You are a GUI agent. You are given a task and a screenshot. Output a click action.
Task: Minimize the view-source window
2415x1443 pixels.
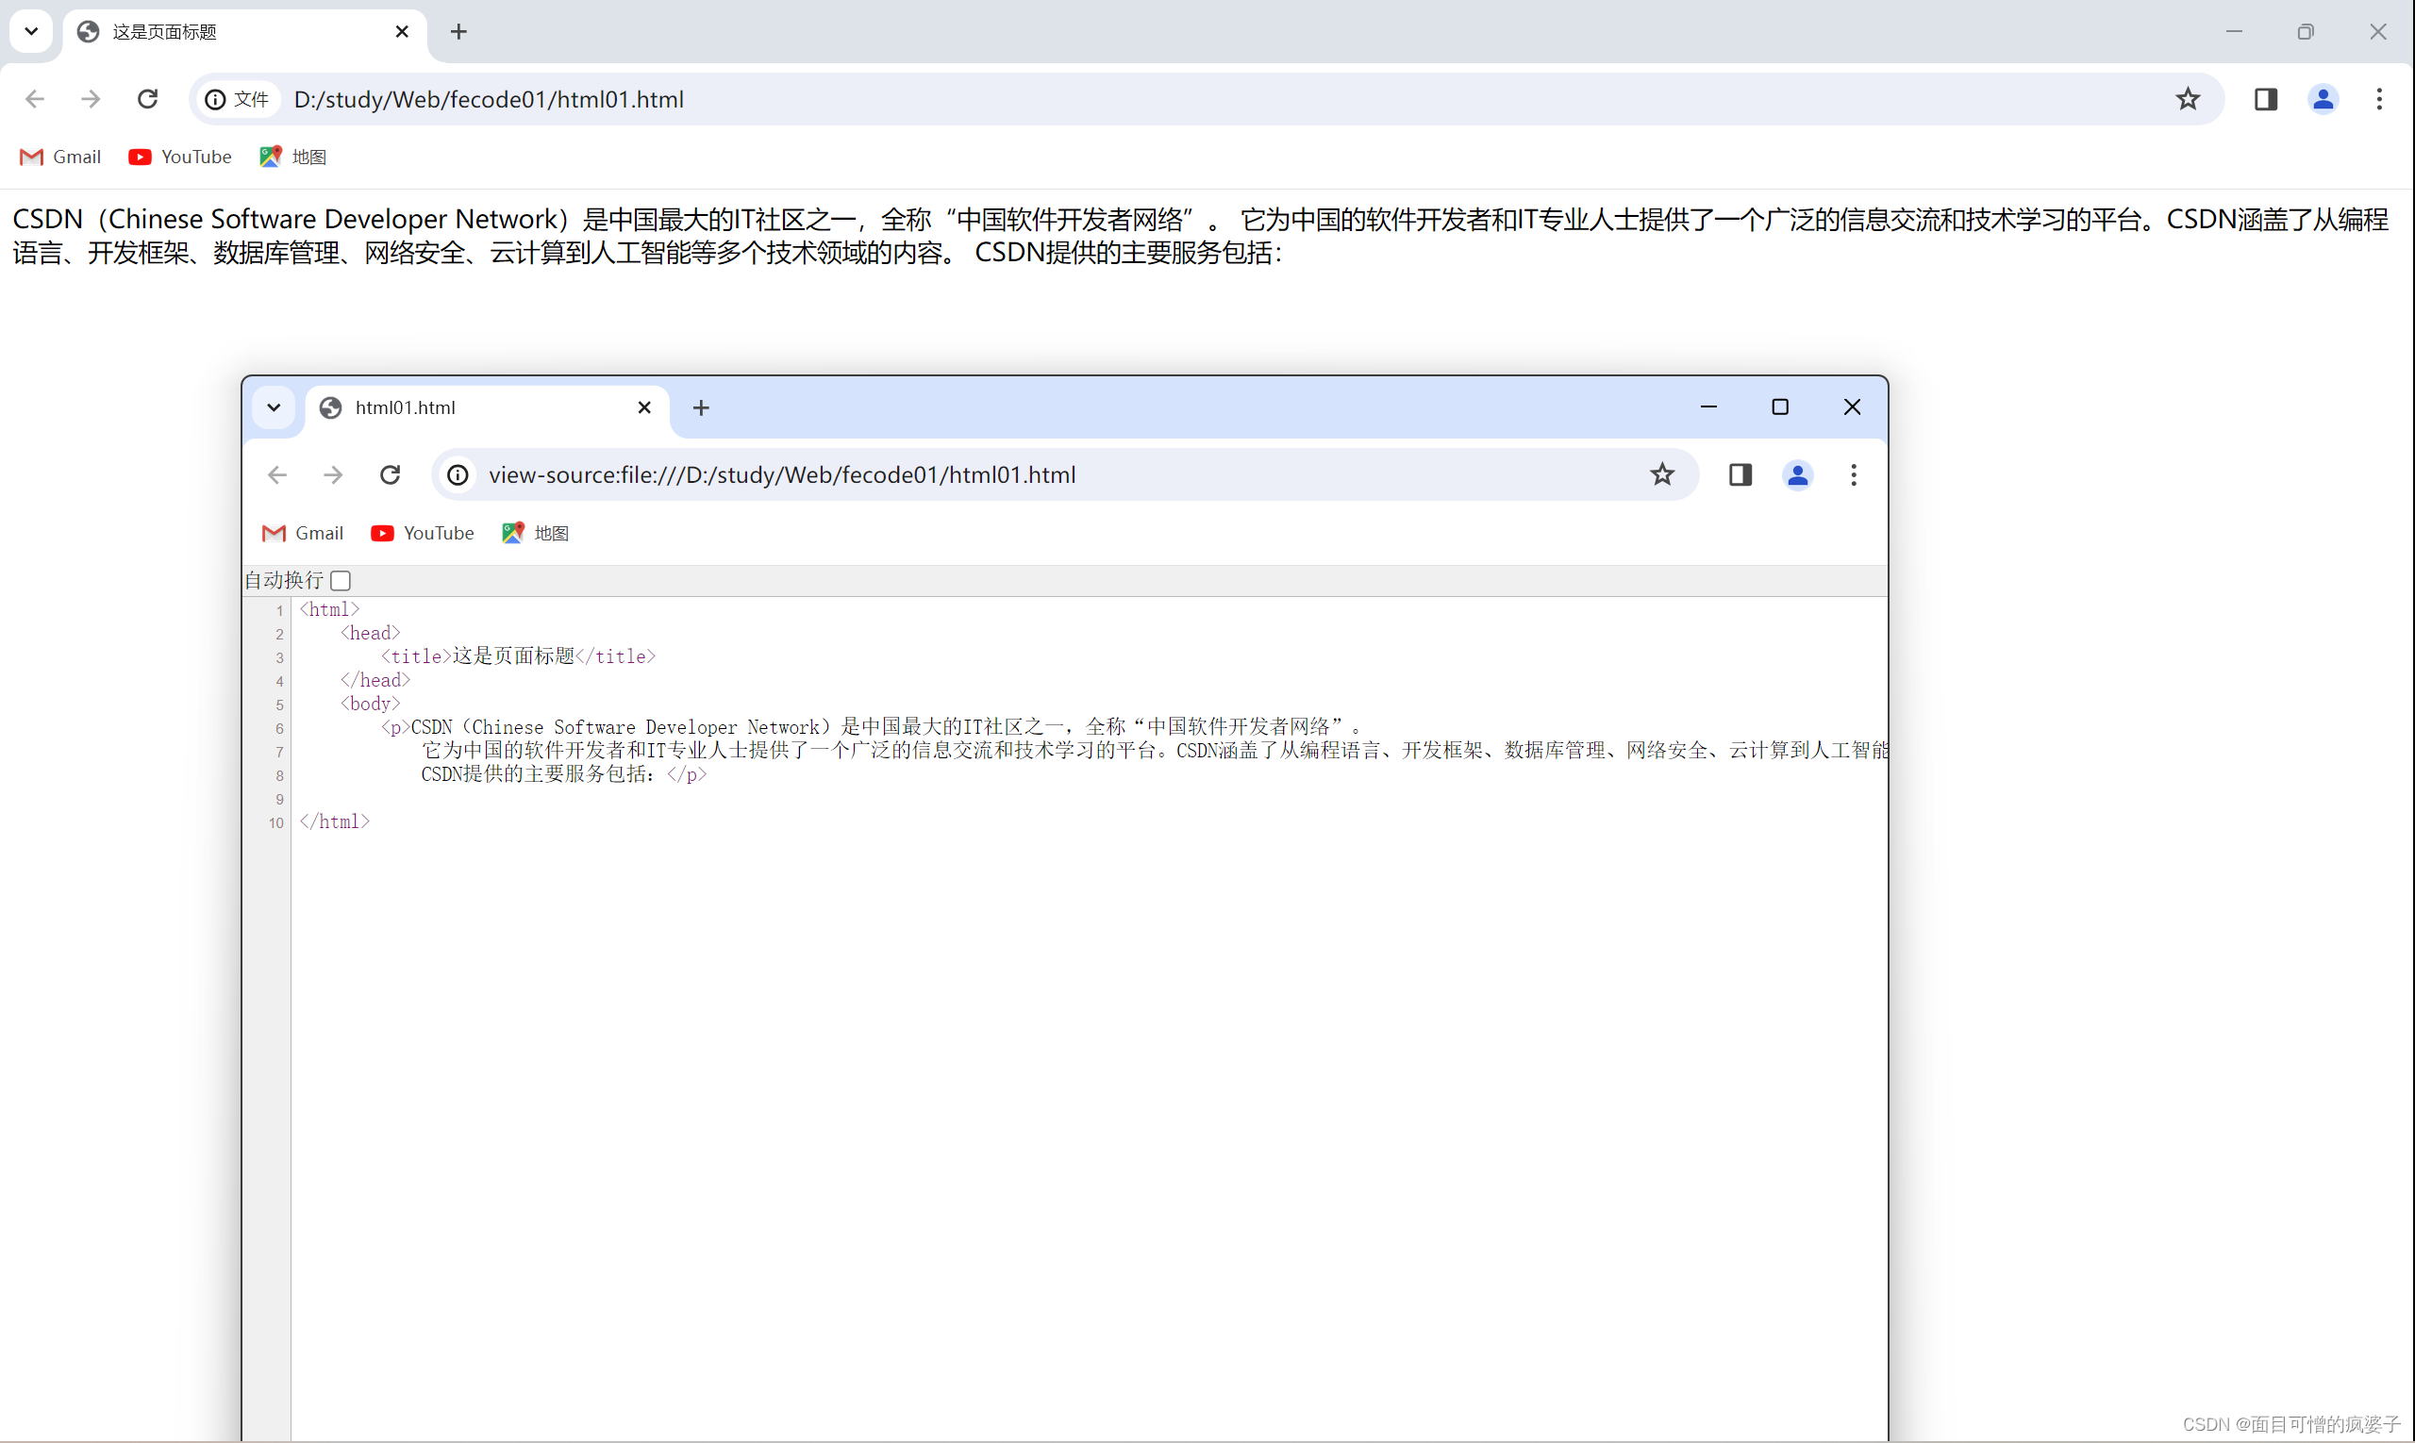(1708, 407)
